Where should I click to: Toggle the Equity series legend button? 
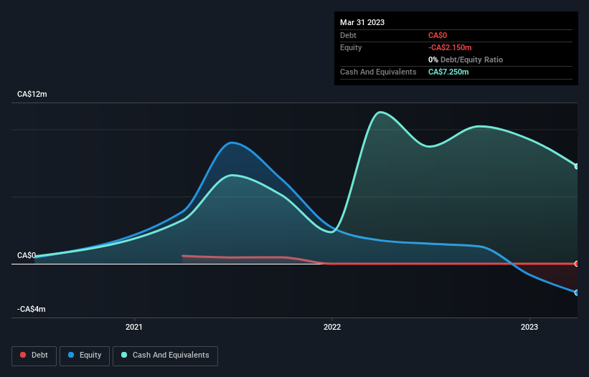85,355
